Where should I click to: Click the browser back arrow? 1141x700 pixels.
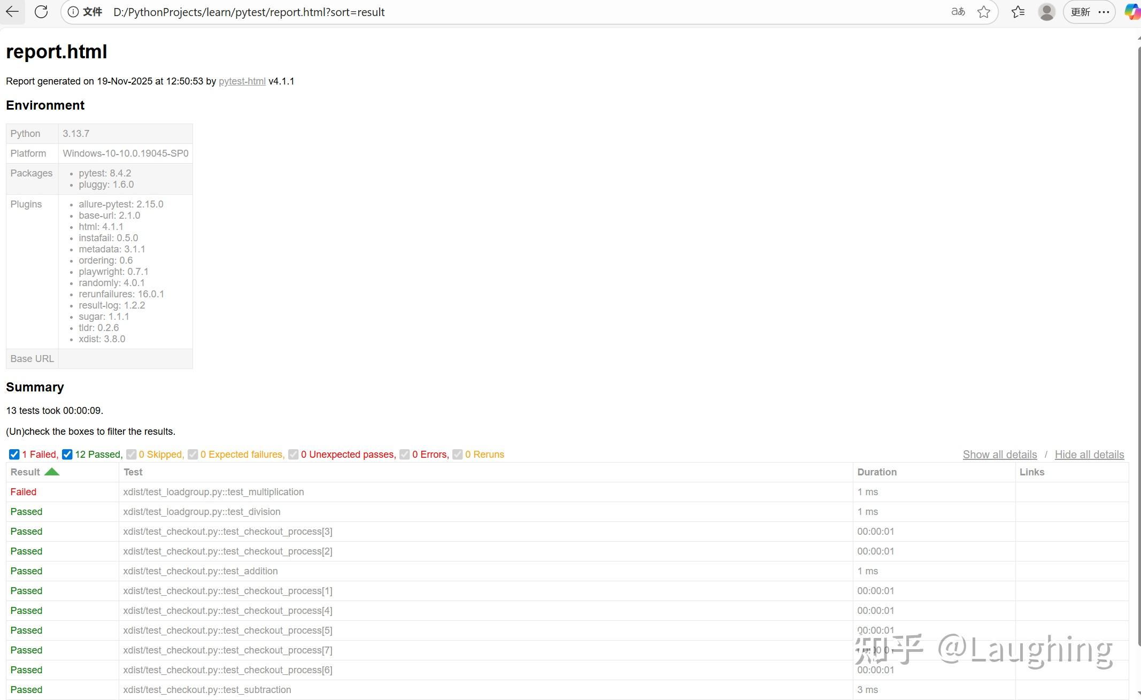(x=12, y=12)
